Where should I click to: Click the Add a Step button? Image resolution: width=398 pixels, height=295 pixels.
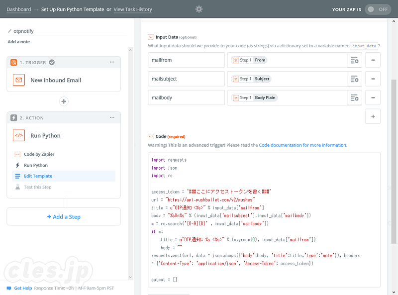pos(64,217)
